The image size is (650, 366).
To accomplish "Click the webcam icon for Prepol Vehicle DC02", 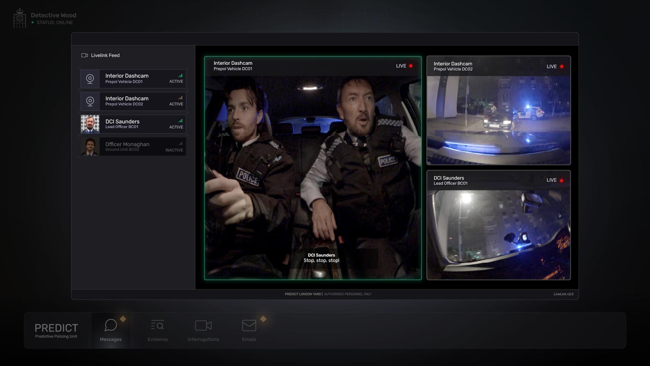I will tap(90, 101).
